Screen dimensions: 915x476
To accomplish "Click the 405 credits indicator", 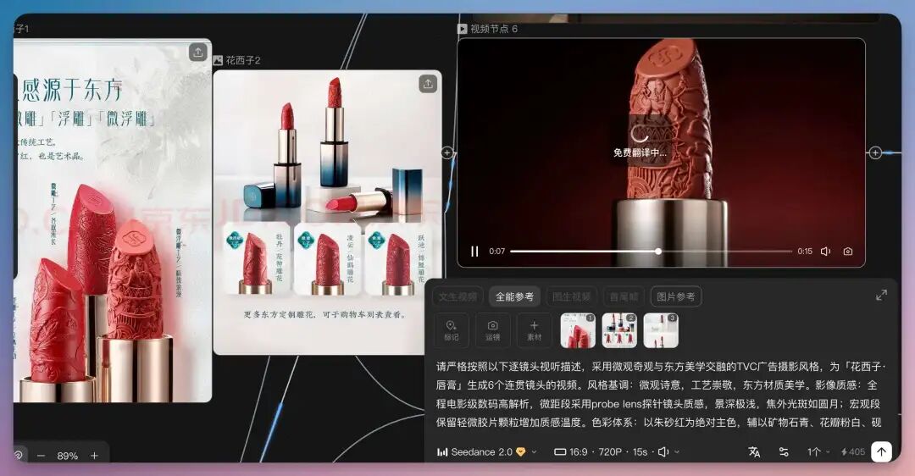I will pyautogui.click(x=852, y=452).
